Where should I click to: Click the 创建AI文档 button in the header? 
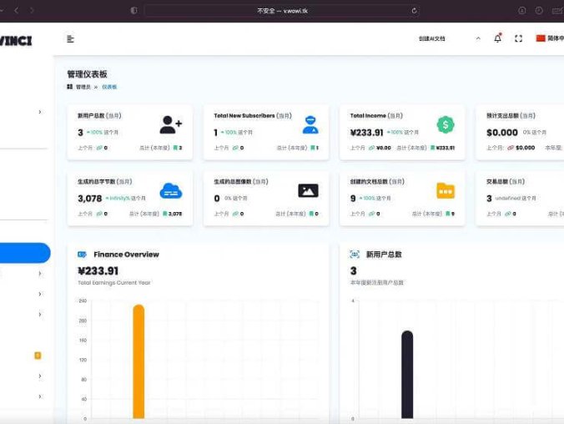(x=432, y=38)
